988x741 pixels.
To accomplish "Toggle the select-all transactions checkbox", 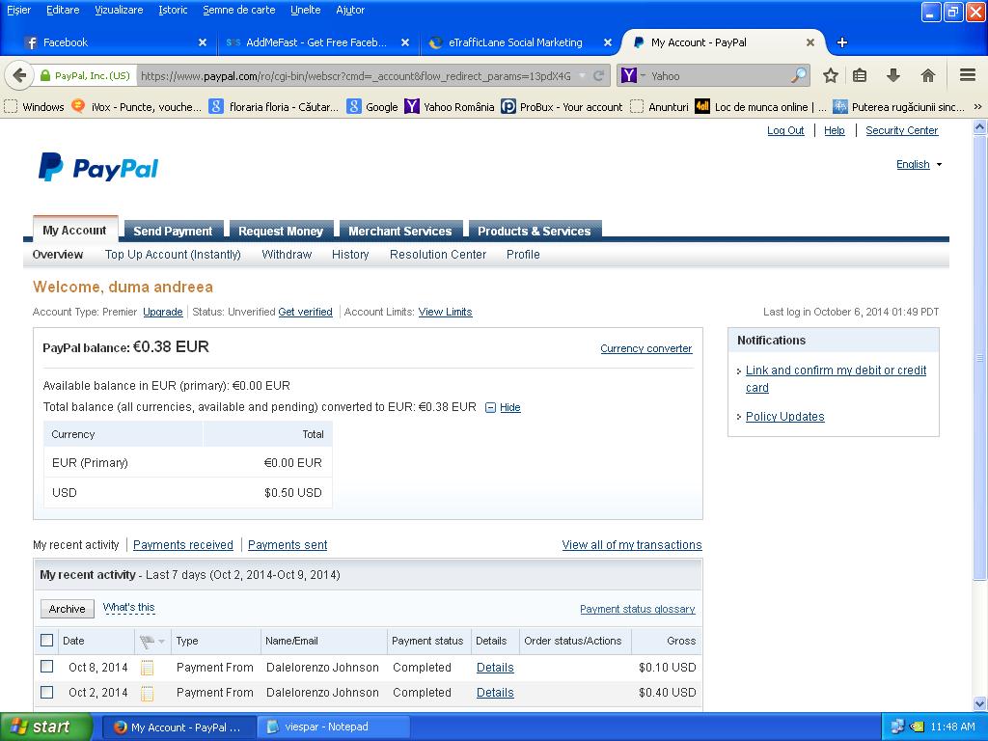I will point(46,641).
